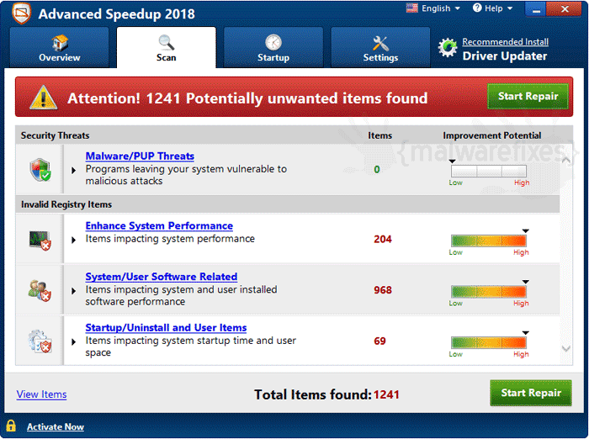The width and height of the screenshot is (589, 439).
Task: Click the Enhance System Performance potential meter
Action: click(489, 241)
